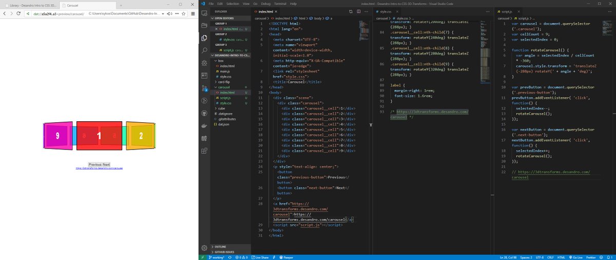Click Prettier in the status bar
This screenshot has width=616, height=260.
click(591, 257)
